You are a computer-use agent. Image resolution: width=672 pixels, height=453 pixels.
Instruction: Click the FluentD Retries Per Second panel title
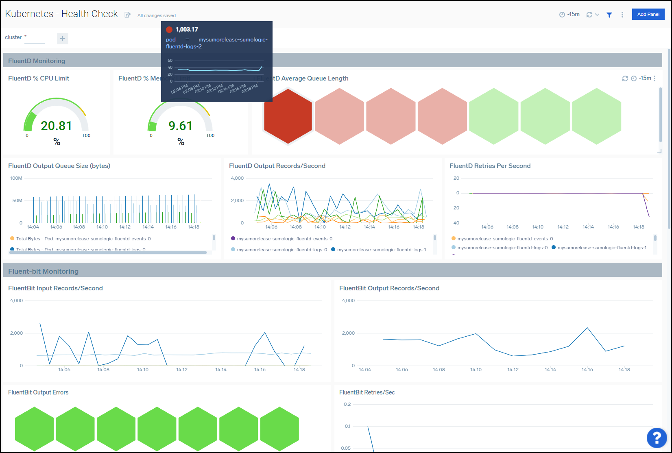click(490, 166)
